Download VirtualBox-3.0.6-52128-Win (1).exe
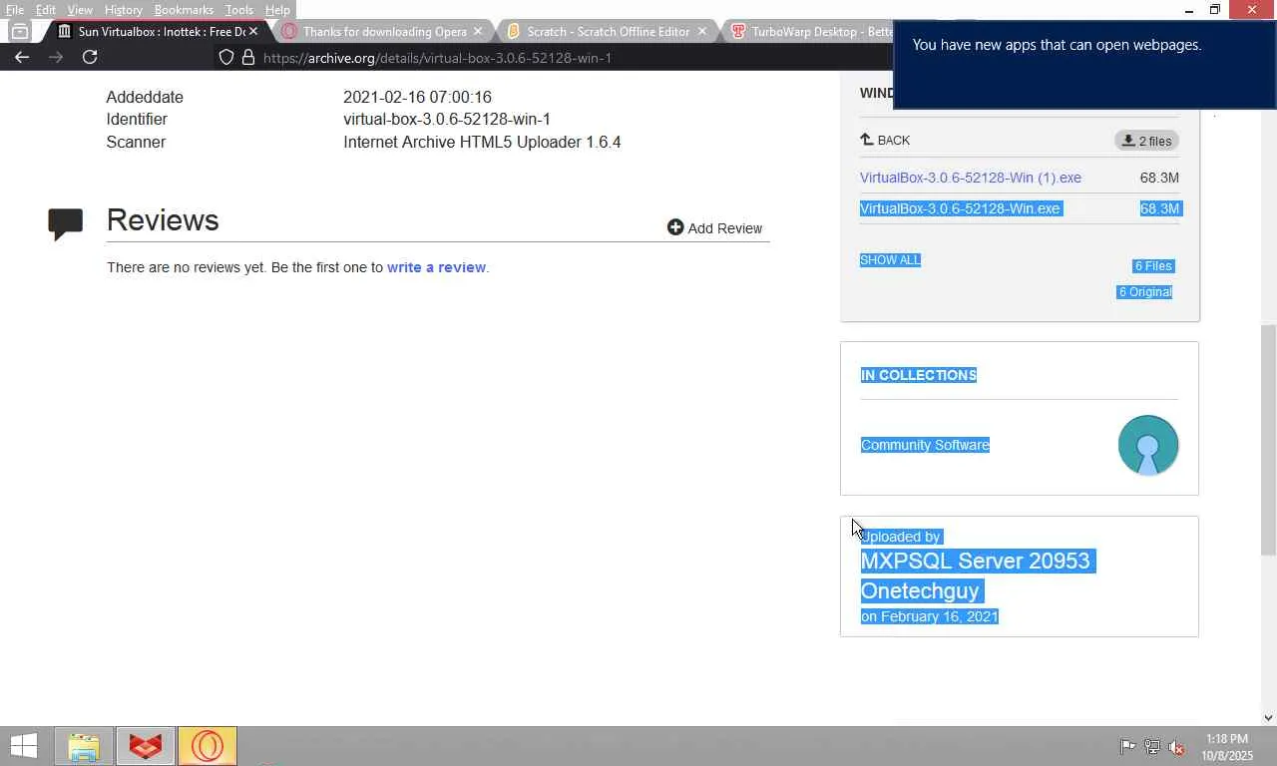 [x=971, y=178]
